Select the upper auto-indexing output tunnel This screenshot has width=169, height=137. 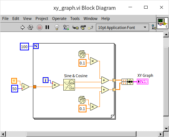click(114, 80)
